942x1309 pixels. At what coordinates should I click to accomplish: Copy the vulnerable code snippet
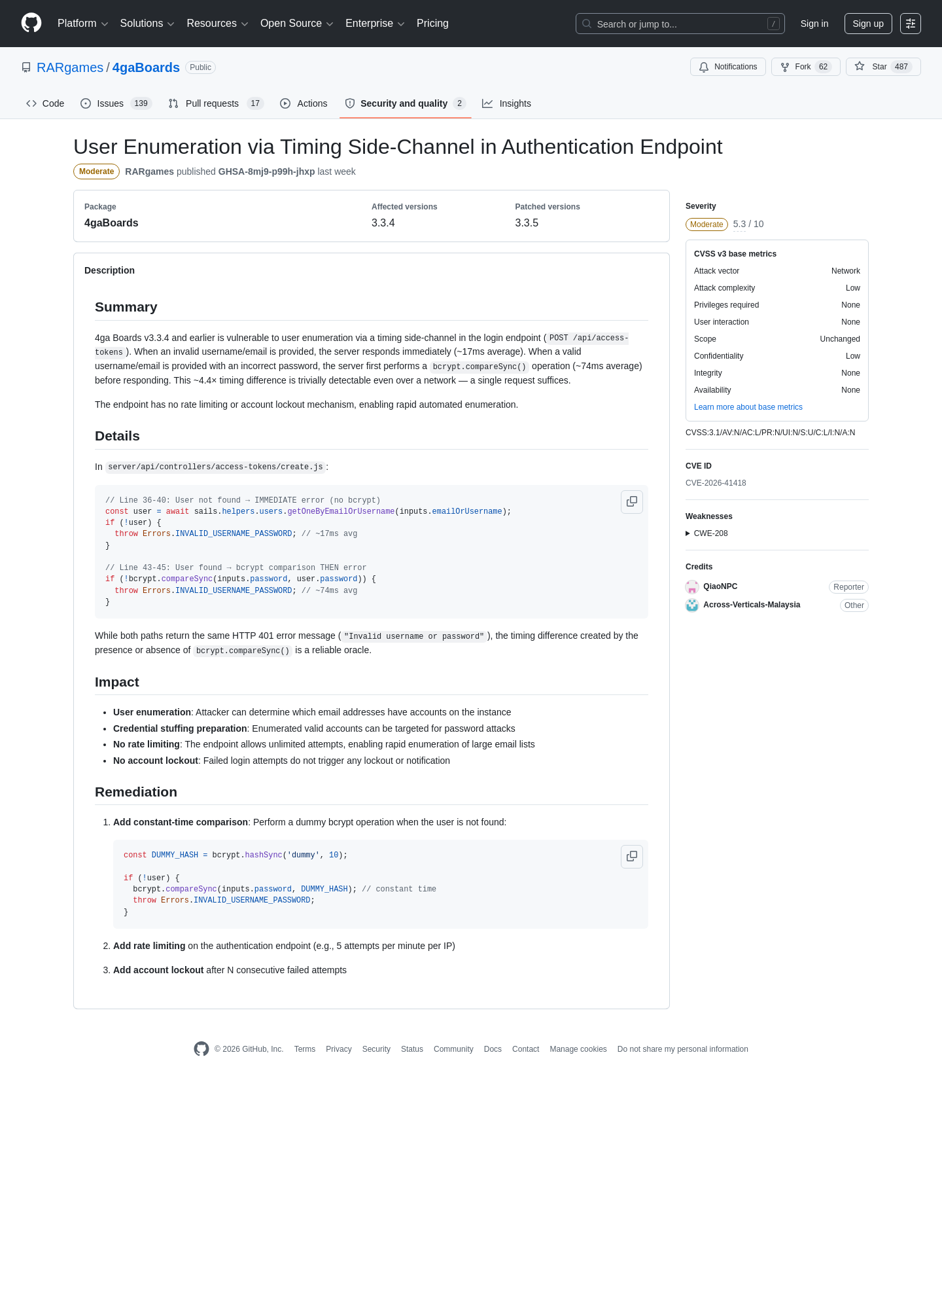(x=632, y=502)
